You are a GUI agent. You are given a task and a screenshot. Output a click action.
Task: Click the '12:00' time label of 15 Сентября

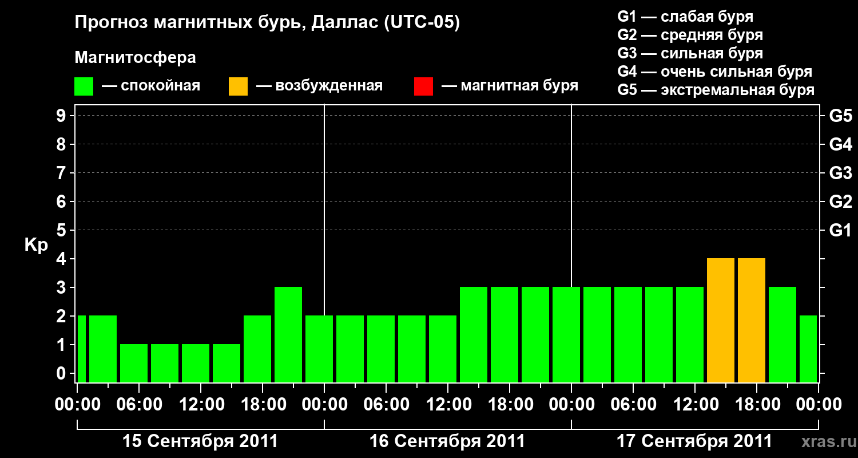point(201,405)
